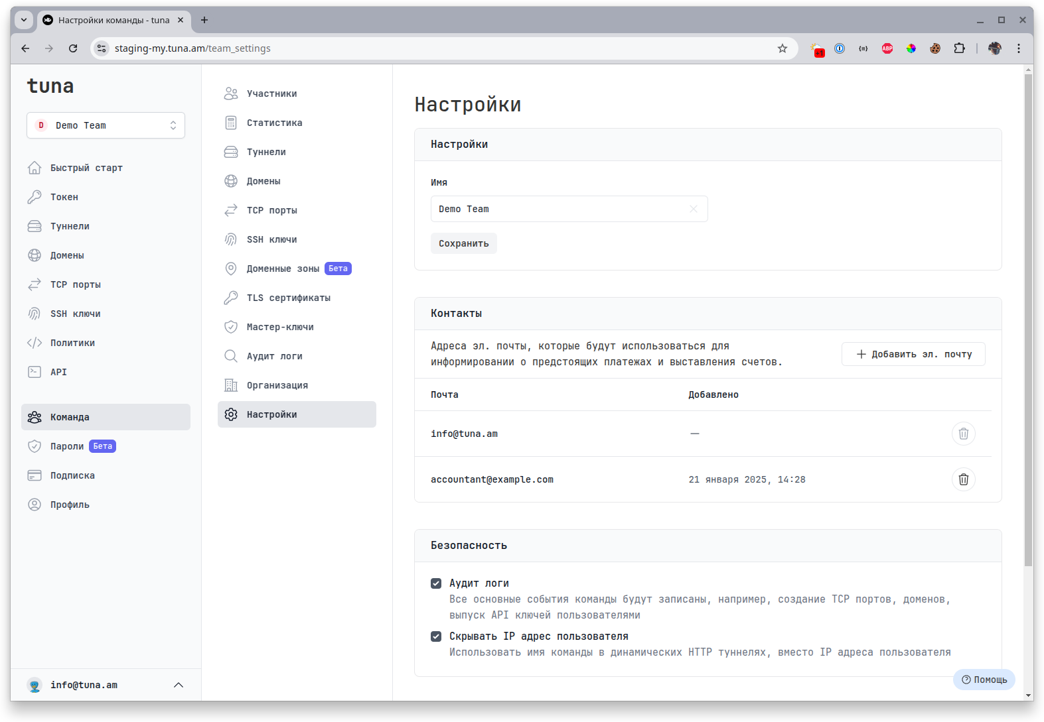Click the Adblock Plus extension icon
Image resolution: width=1044 pixels, height=722 pixels.
click(x=887, y=48)
